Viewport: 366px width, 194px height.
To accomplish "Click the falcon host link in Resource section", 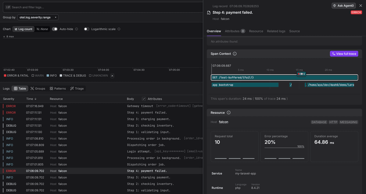I will [224, 122].
